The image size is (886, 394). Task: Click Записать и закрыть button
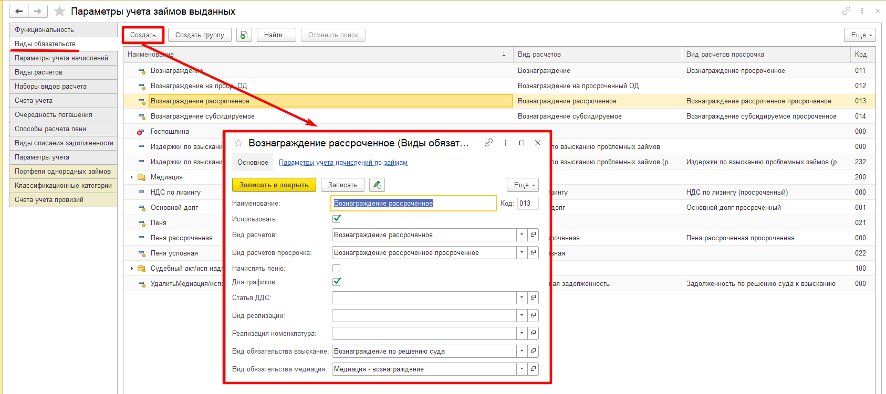coord(274,185)
